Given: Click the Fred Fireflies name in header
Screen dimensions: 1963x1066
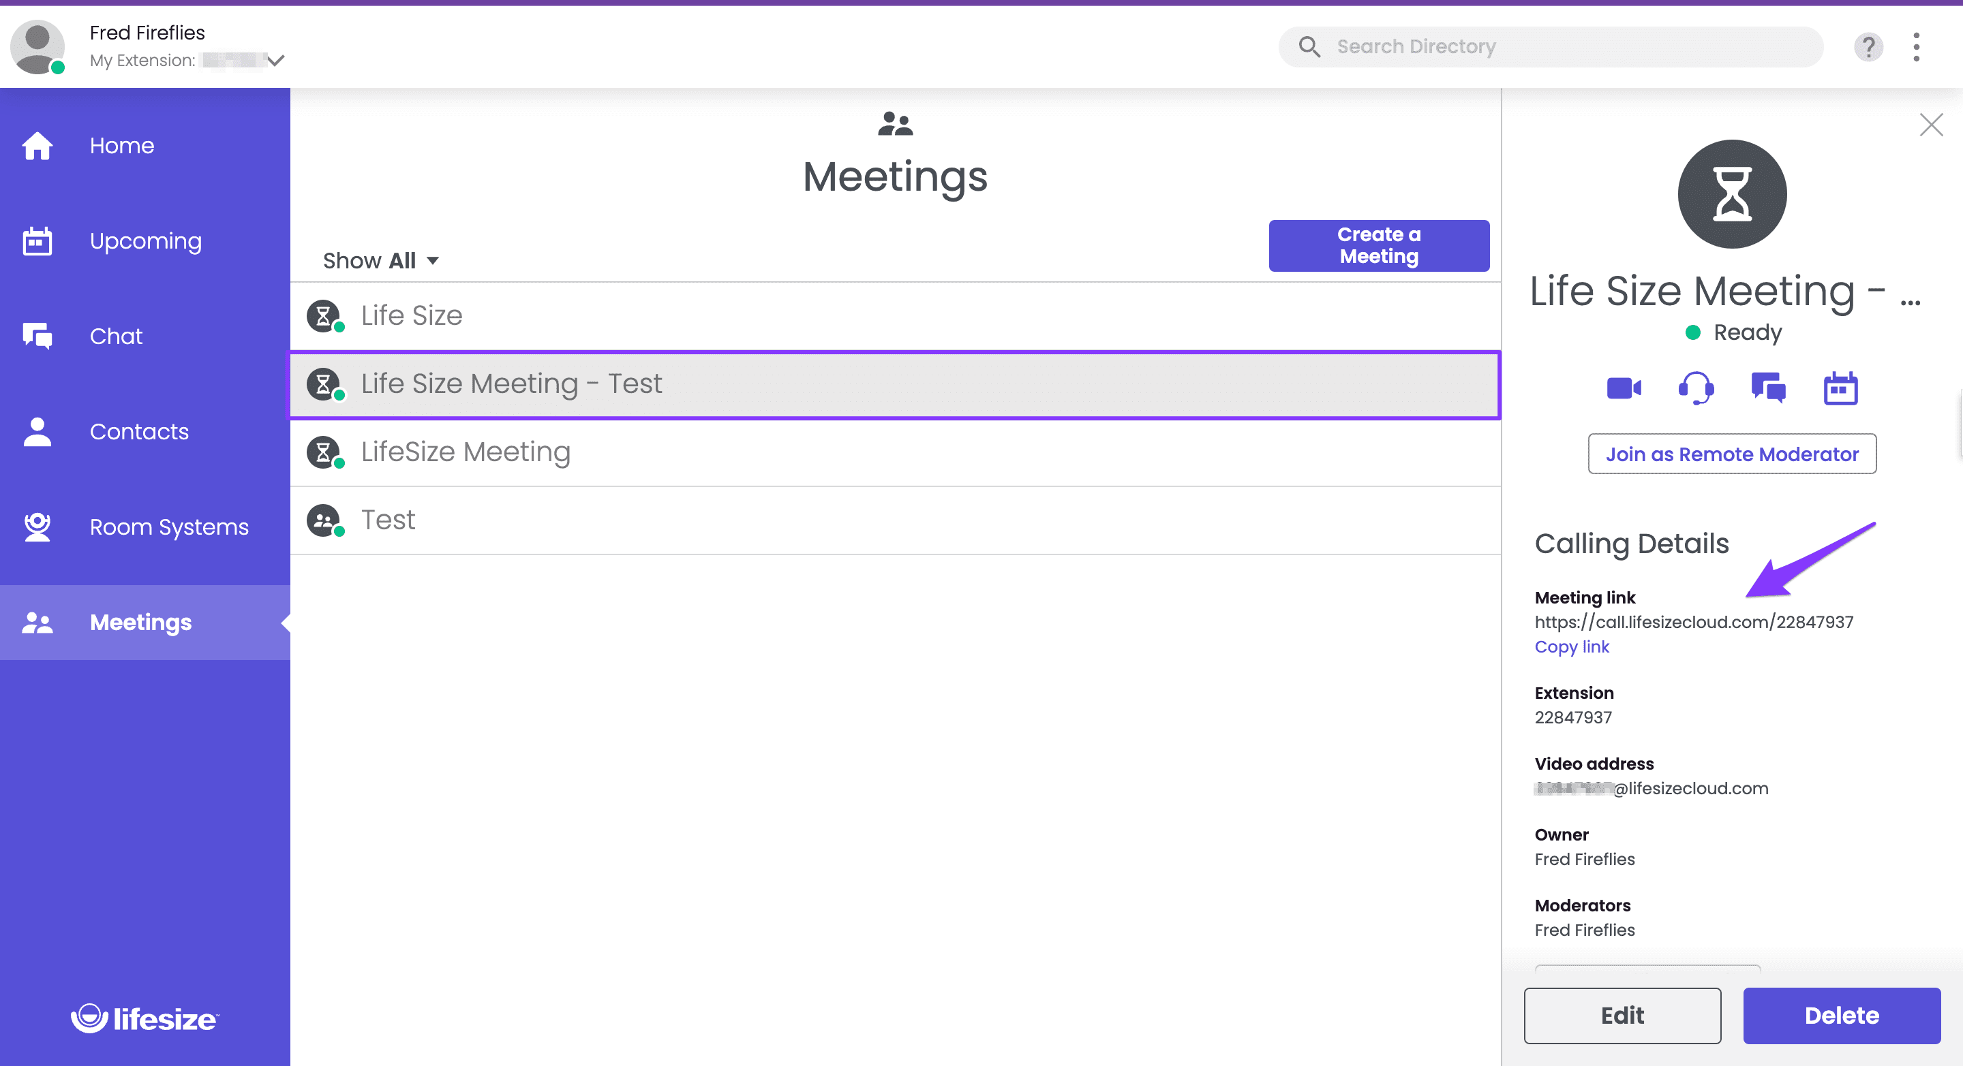Looking at the screenshot, I should 147,33.
